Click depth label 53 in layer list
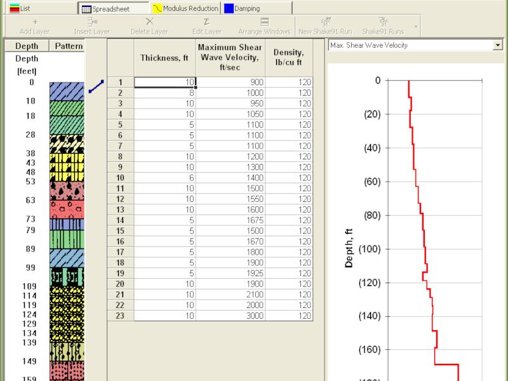This screenshot has width=508, height=381. pyautogui.click(x=30, y=182)
